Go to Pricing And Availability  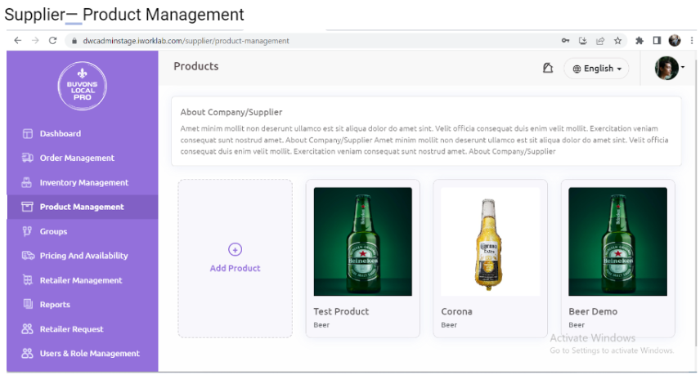(83, 256)
